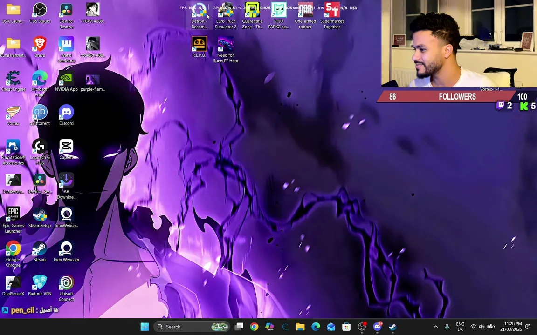537x335 pixels.
Task: Open the AB Download Manager shortcut
Action: 66,186
